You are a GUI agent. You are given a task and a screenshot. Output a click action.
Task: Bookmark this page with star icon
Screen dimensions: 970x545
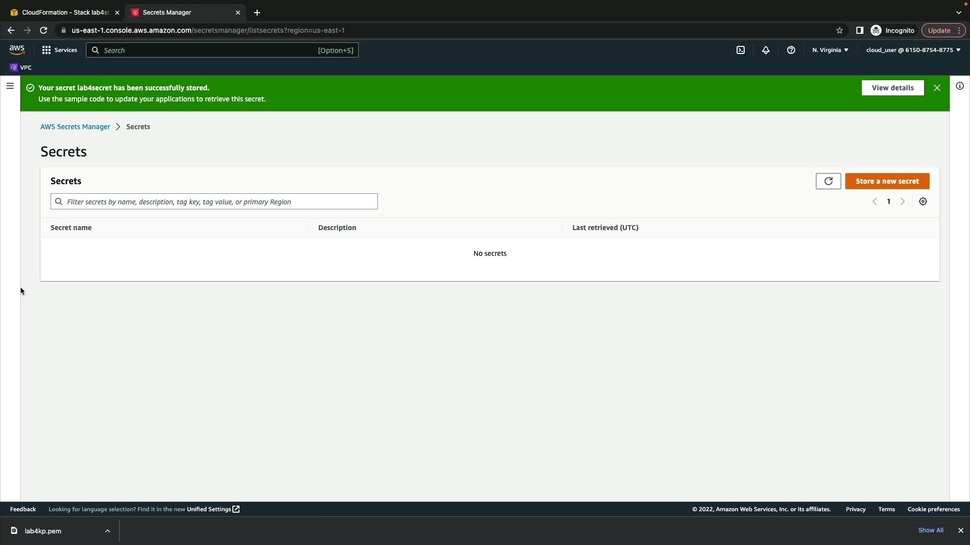[840, 30]
